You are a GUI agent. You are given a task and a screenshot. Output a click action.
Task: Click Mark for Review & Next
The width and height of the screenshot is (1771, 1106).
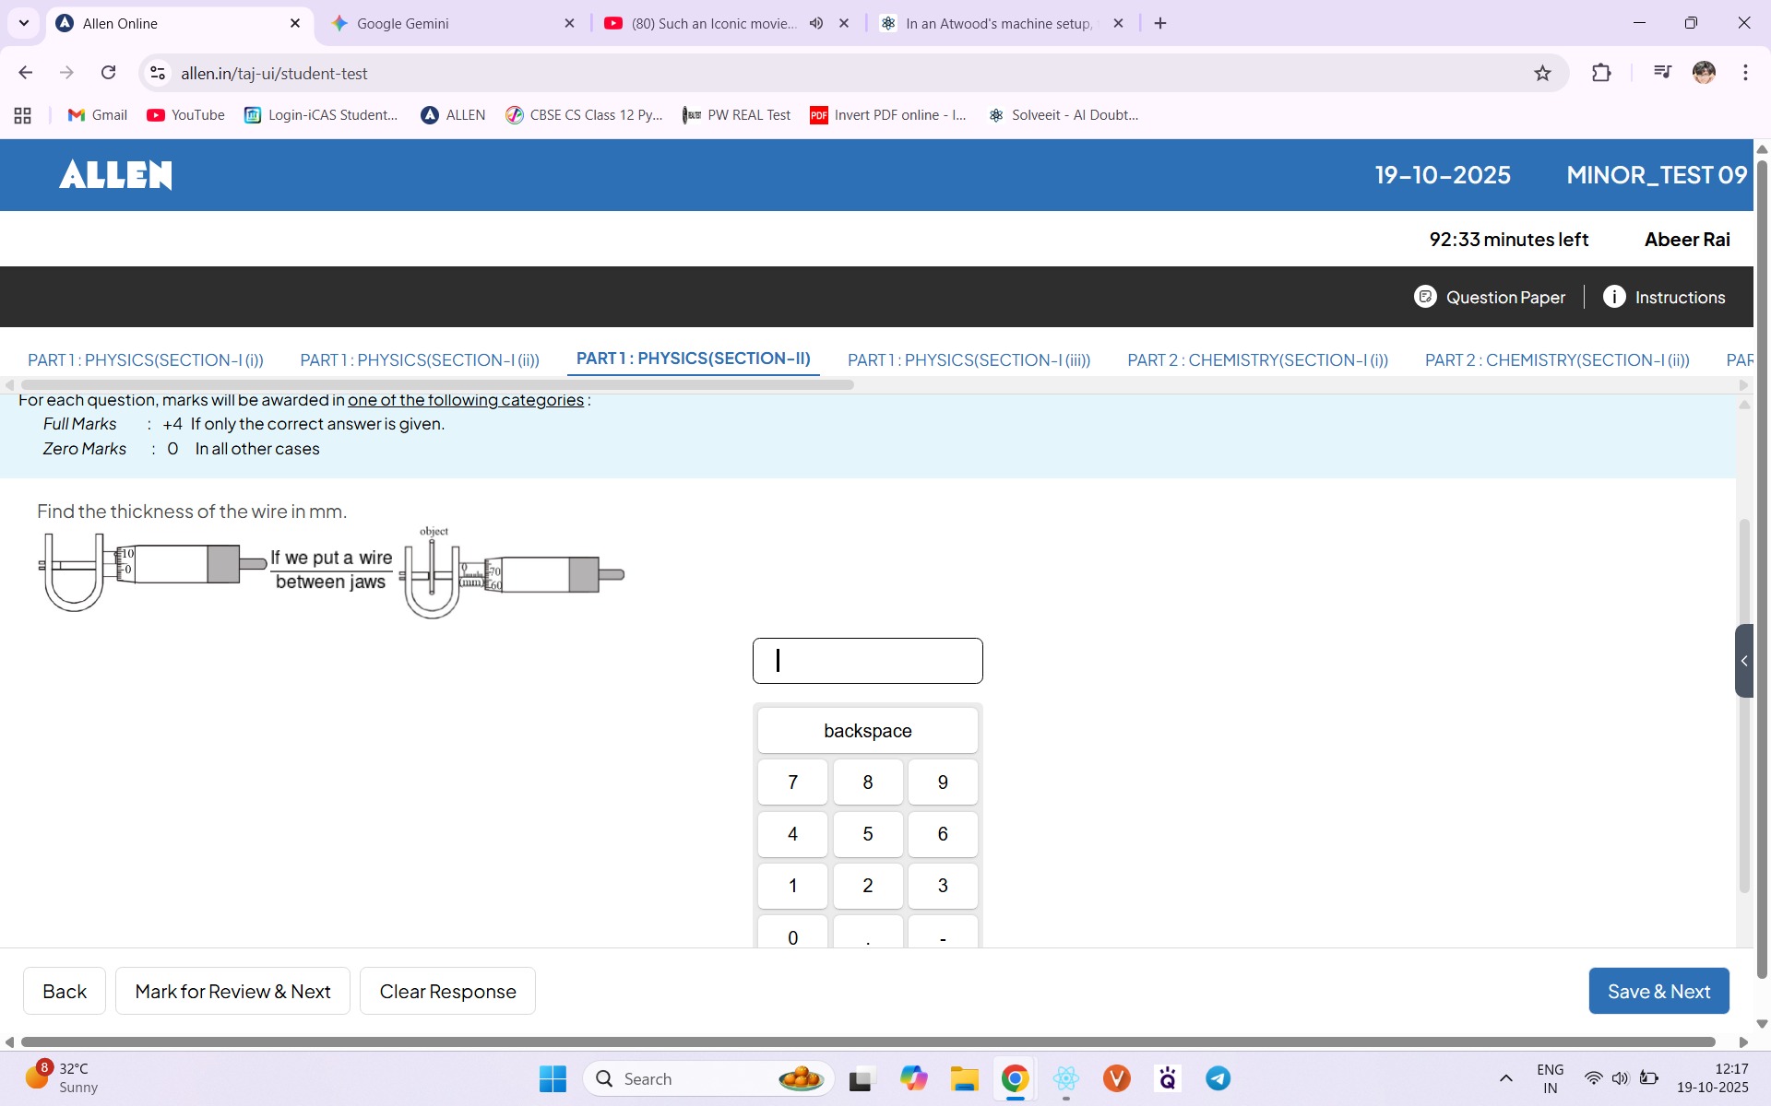[232, 992]
